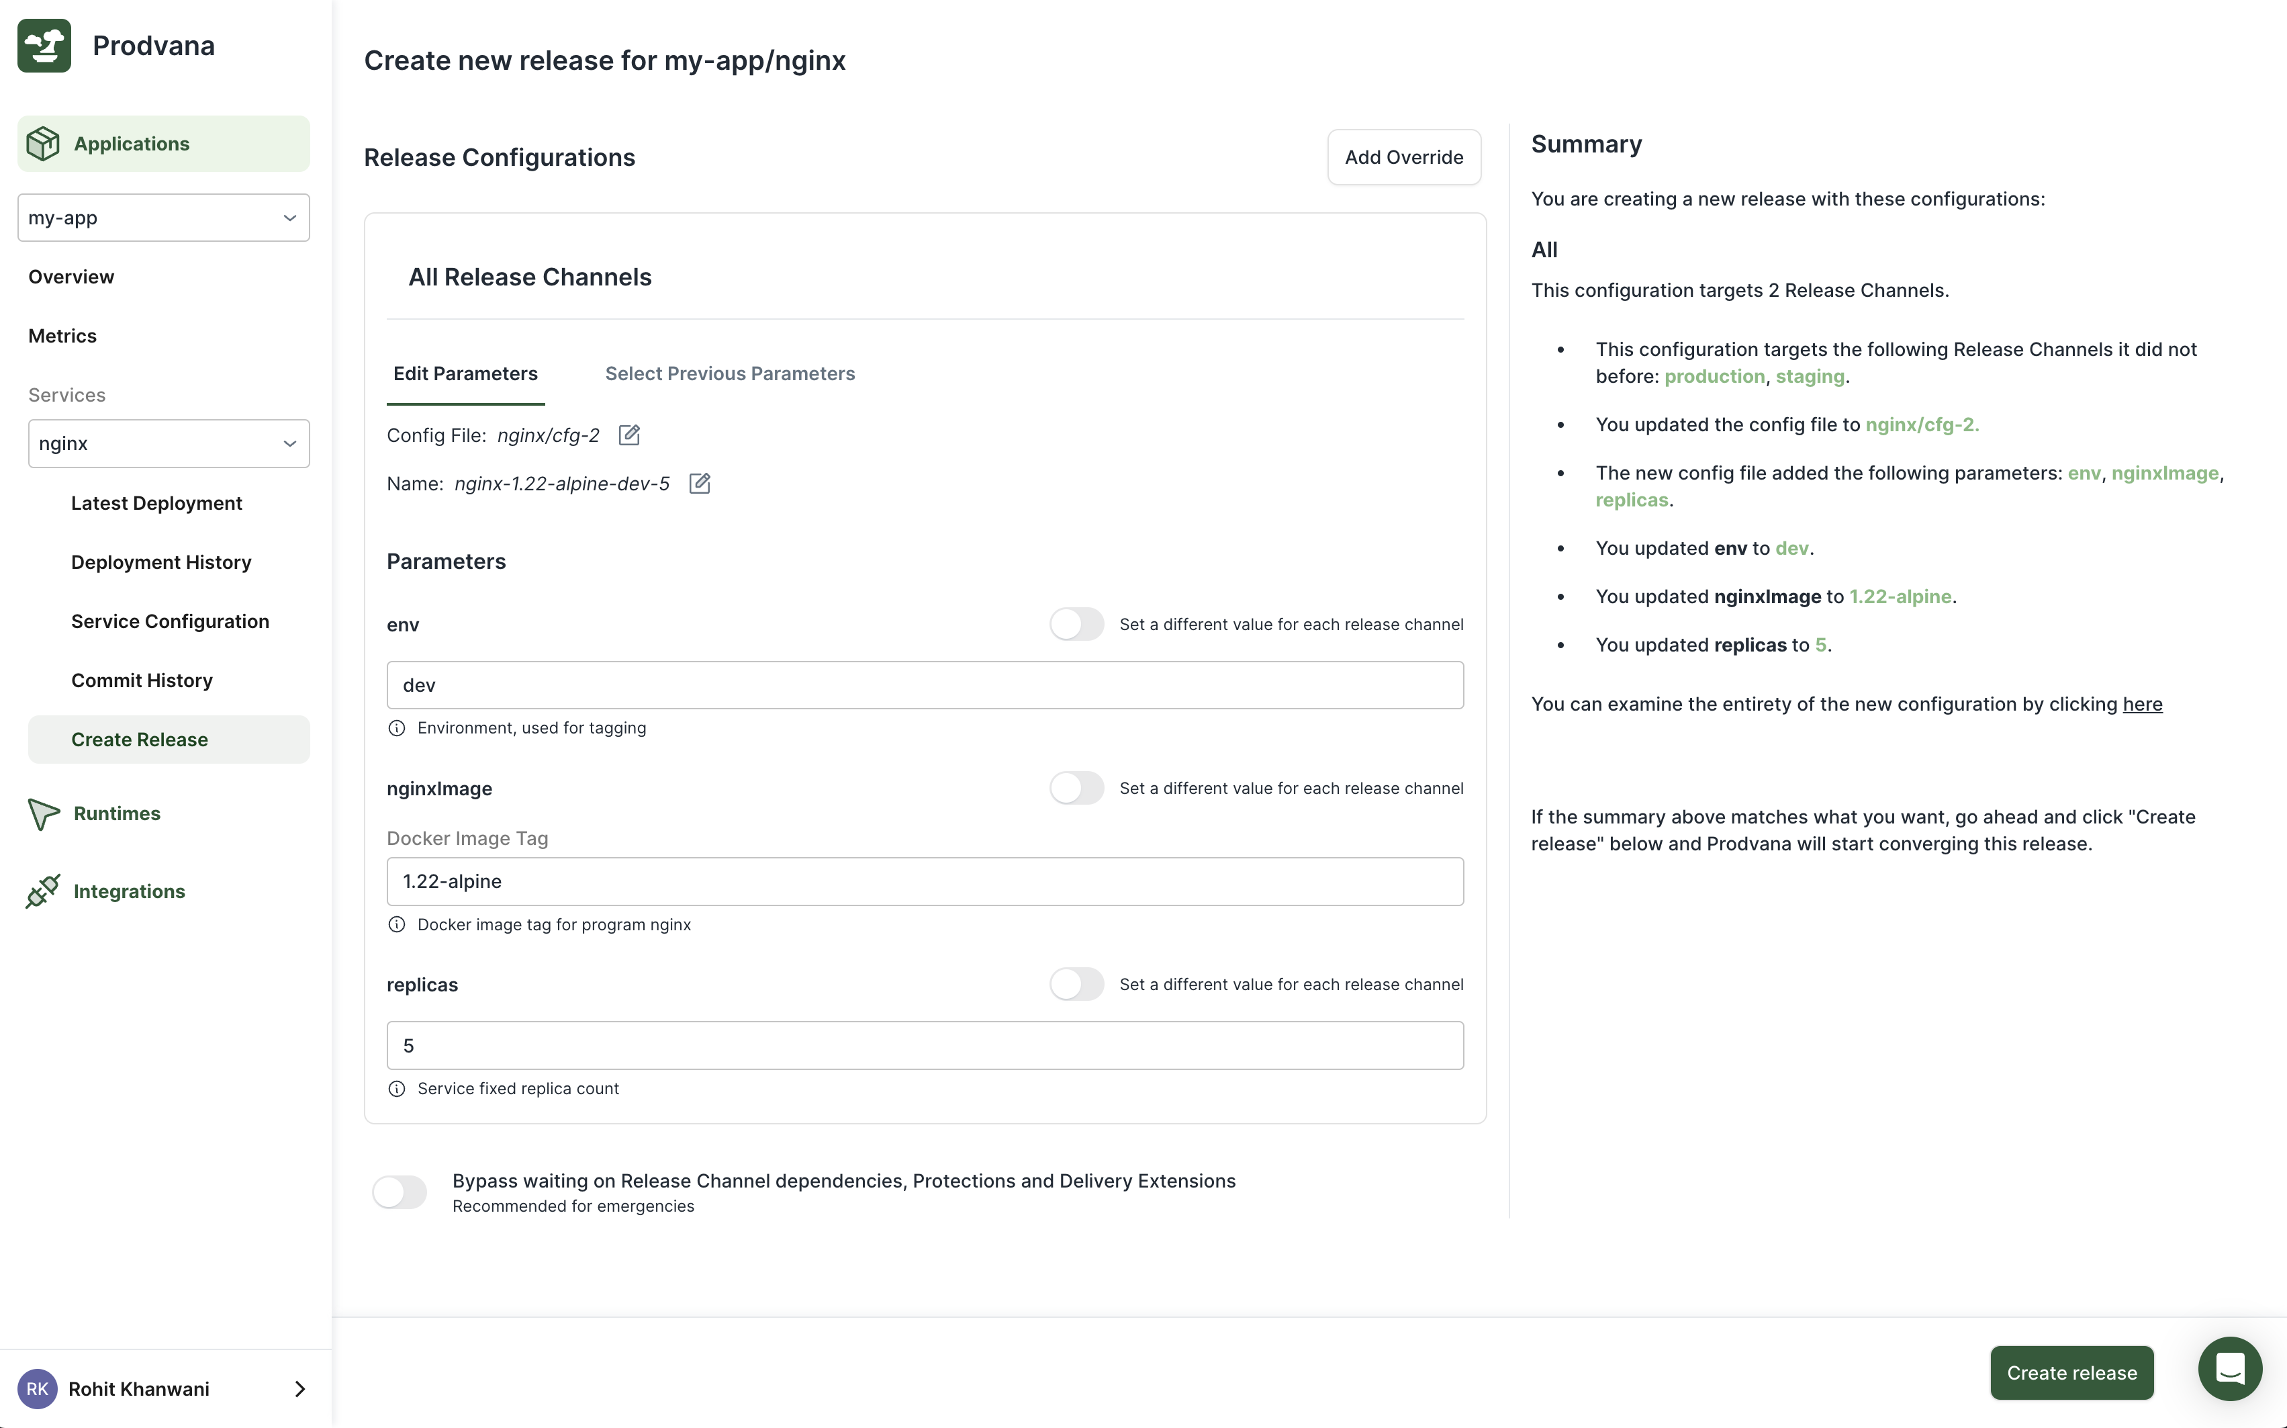Toggle per-channel value for replicas parameter
Image resolution: width=2287 pixels, height=1428 pixels.
pos(1076,984)
